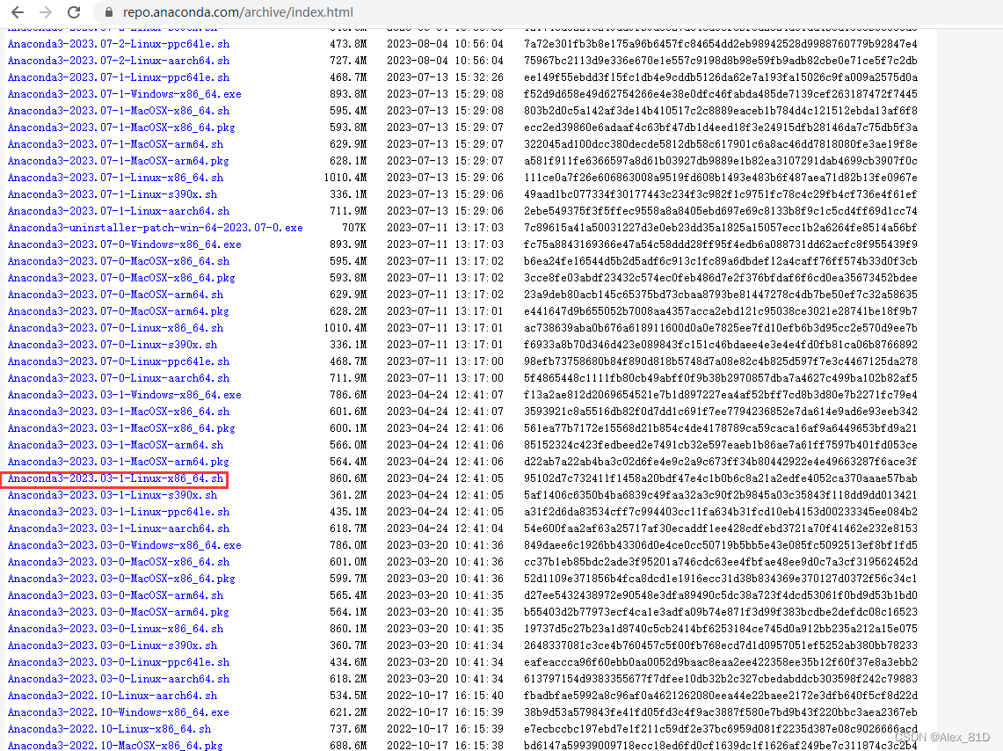Download Anaconda3-2023.07-1-Linux-aarch64.sh
This screenshot has height=751, width=1003.
(x=119, y=211)
